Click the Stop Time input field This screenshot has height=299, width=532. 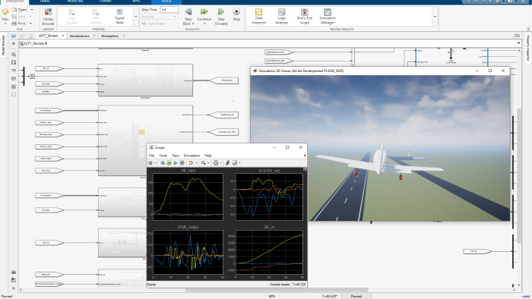click(169, 10)
